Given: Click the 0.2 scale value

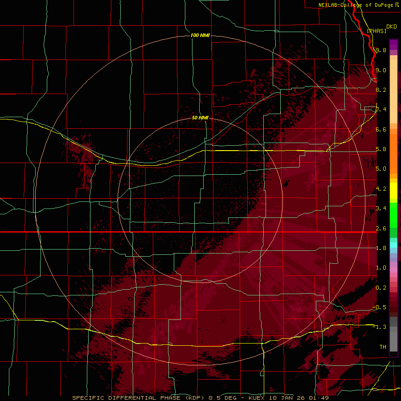Looking at the screenshot, I should 381,288.
